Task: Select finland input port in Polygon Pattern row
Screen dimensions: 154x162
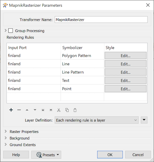Action: click(x=34, y=56)
